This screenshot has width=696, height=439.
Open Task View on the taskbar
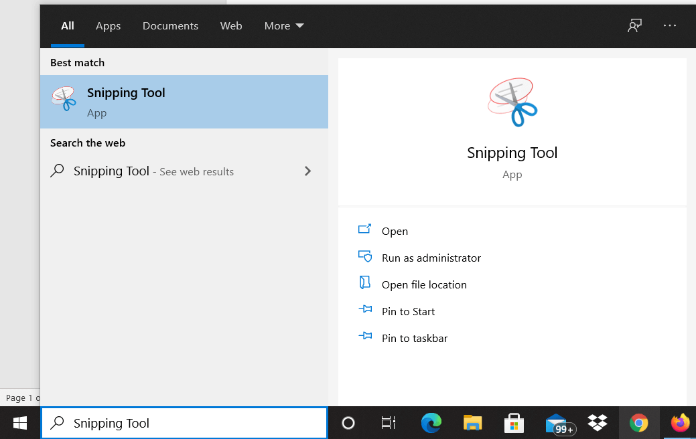point(389,423)
